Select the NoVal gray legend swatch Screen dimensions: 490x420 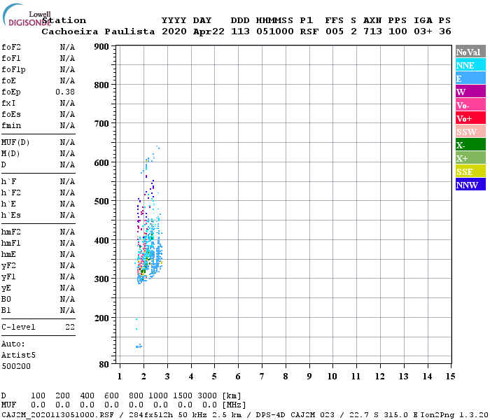click(470, 52)
